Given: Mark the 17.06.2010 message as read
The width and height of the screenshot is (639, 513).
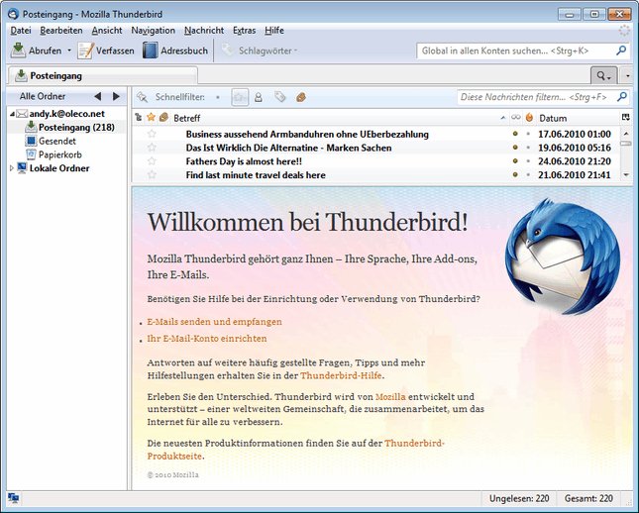Looking at the screenshot, I should pyautogui.click(x=515, y=134).
